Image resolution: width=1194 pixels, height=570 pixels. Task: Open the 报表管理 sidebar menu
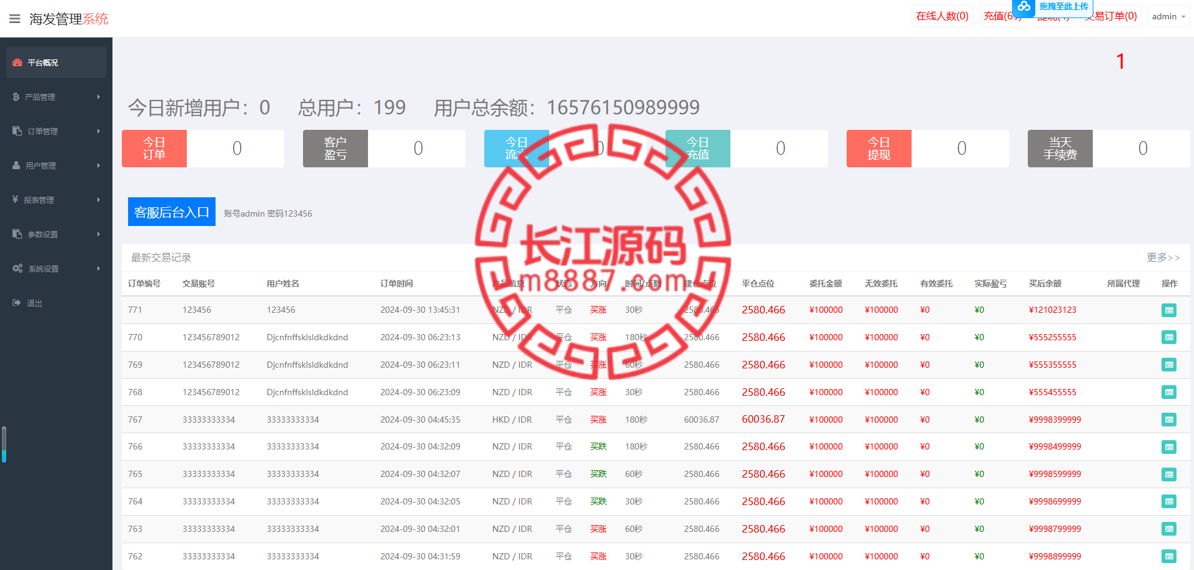[x=56, y=200]
